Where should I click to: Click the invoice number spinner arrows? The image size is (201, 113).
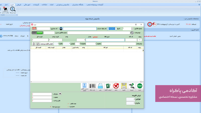tap(132, 29)
